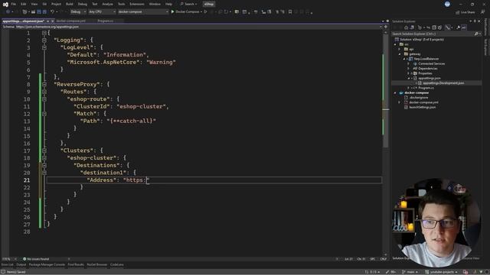490x275 pixels.
Task: Collapse the Destinations JSON block
Action: pos(44,165)
